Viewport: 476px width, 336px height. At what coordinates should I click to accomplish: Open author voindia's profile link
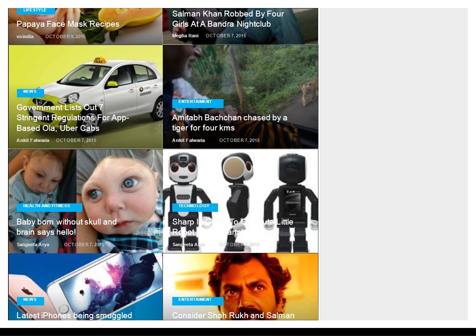click(x=25, y=36)
